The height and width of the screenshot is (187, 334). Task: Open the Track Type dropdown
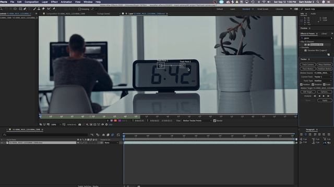pyautogui.click(x=323, y=81)
